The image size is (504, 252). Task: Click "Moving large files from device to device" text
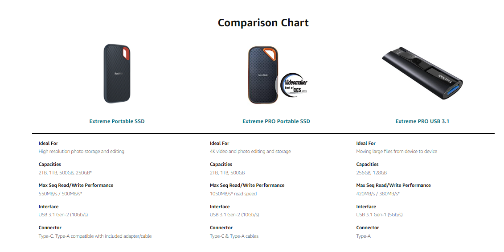coord(397,152)
